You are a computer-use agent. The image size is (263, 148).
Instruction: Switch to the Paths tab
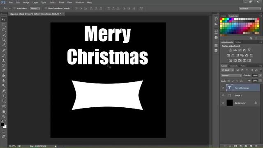[x=243, y=66]
